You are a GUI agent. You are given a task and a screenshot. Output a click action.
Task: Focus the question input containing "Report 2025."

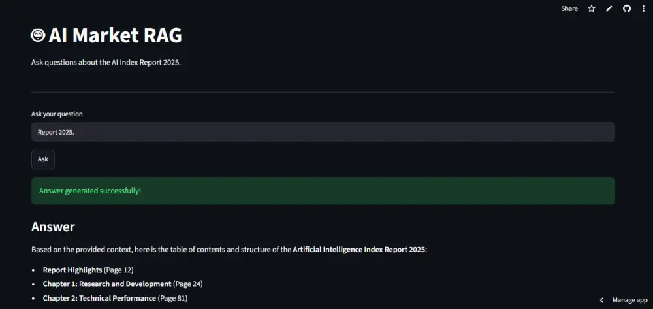click(x=323, y=132)
